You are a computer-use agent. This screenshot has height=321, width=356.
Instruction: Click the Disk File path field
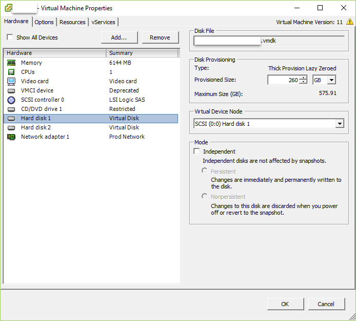[269, 41]
